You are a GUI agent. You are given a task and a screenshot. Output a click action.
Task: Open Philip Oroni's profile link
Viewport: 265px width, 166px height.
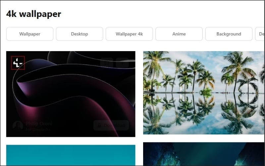(x=39, y=124)
